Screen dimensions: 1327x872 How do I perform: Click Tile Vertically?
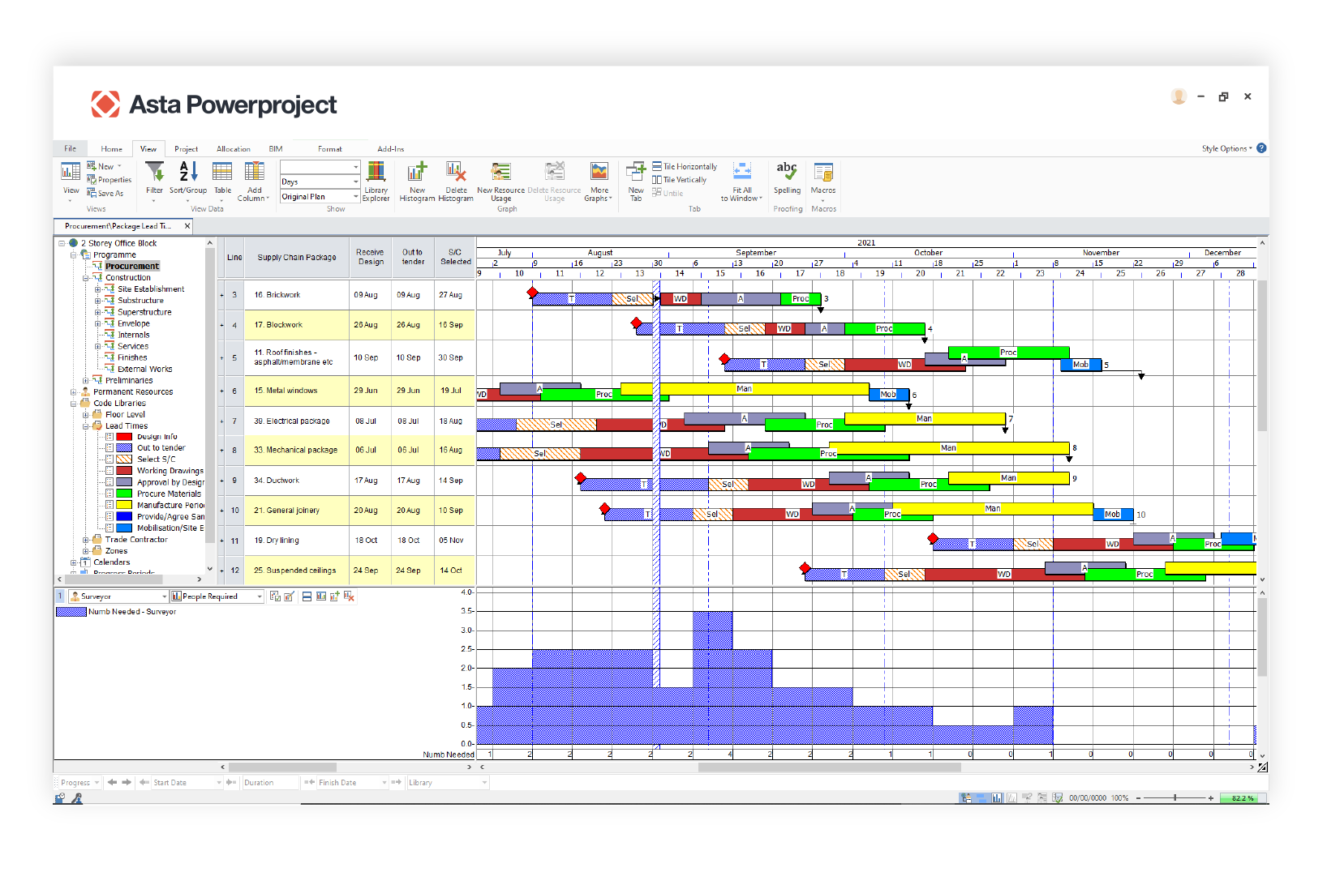[x=680, y=180]
